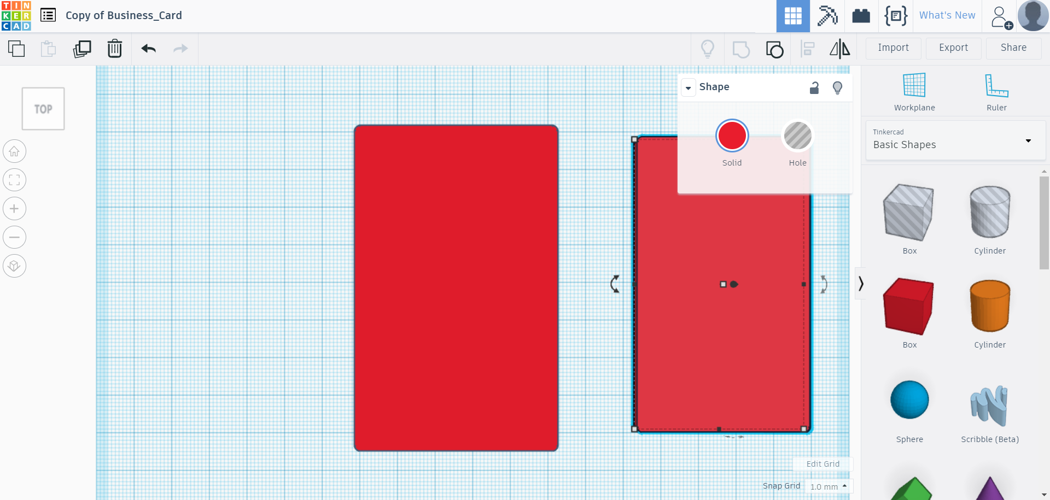Viewport: 1050px width, 500px height.
Task: Click the Show all lightbulb icon in the toolbar
Action: coord(708,49)
